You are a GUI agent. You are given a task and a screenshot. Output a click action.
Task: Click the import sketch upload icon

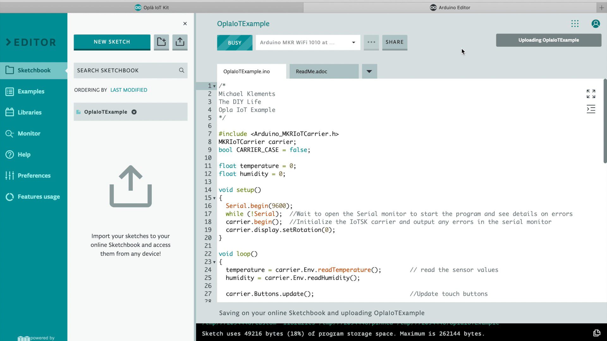(x=180, y=42)
